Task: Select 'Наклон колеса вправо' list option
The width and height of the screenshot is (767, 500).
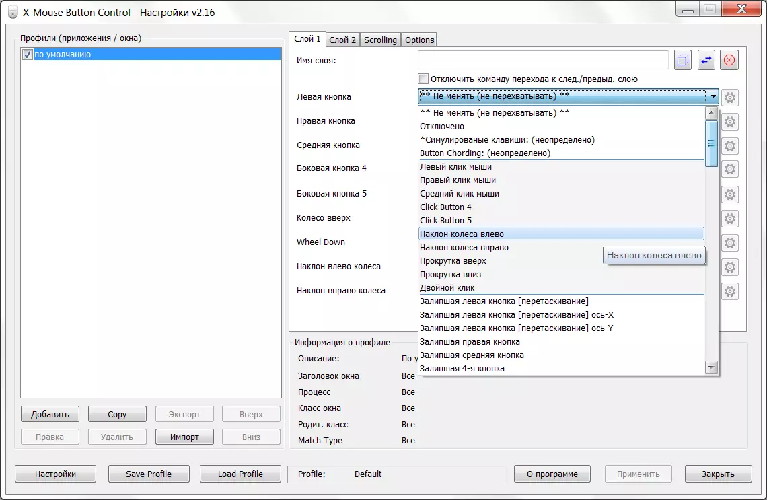Action: pyautogui.click(x=464, y=248)
